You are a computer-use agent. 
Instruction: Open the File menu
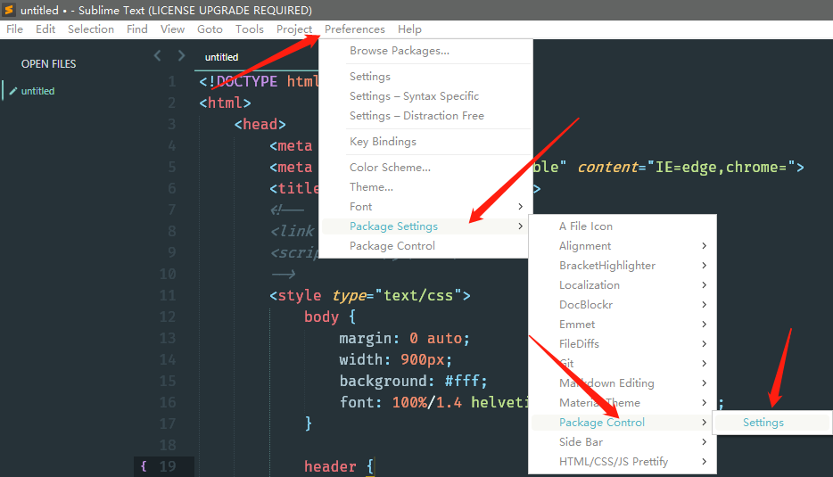click(15, 29)
